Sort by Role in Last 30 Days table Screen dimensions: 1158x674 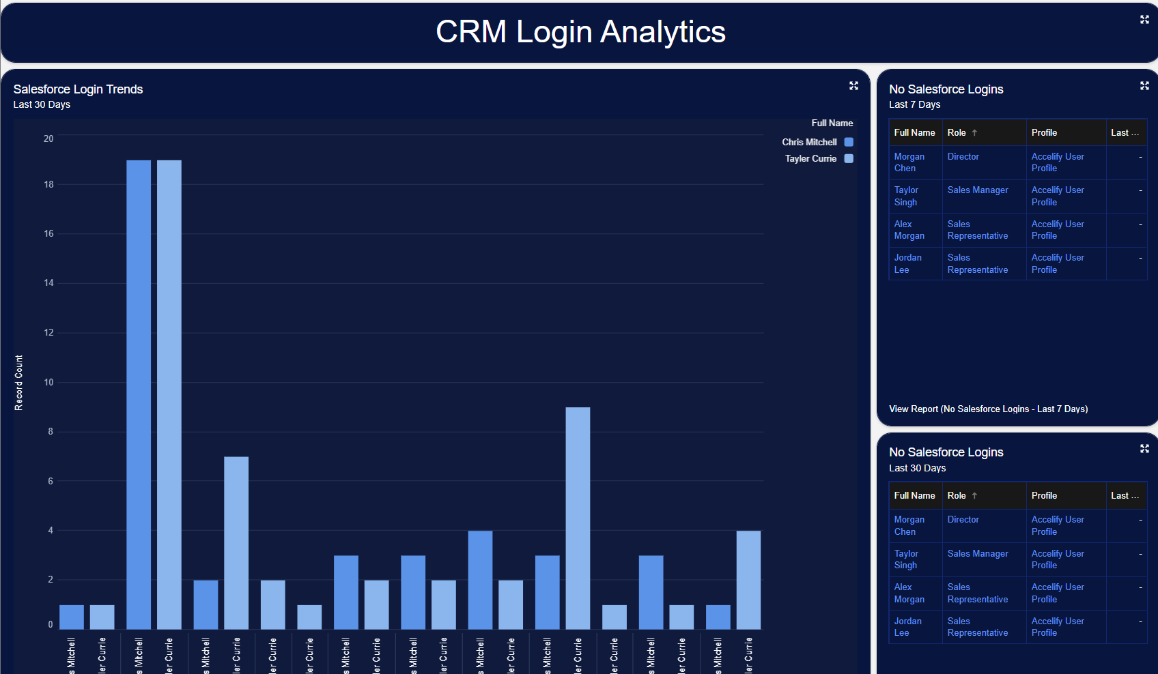point(957,495)
